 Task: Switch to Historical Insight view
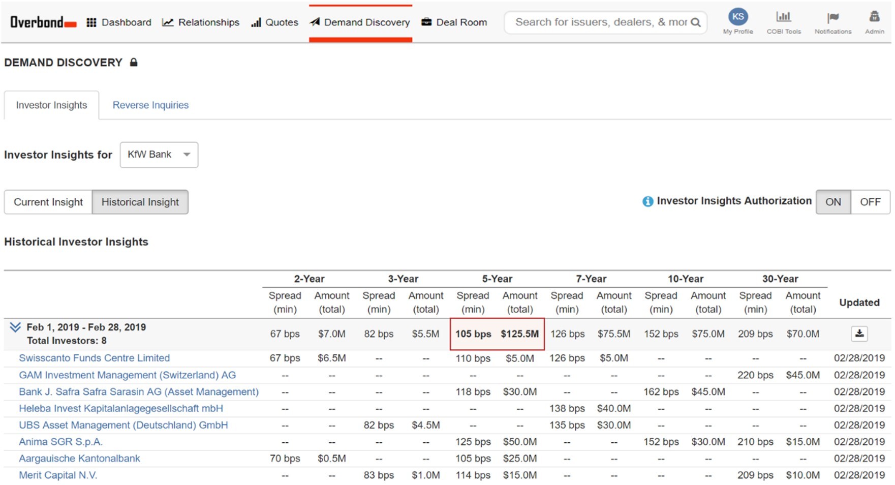140,202
